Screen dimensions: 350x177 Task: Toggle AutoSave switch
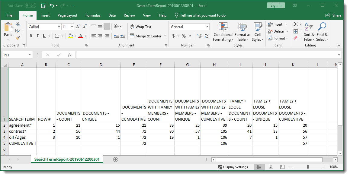tap(31, 5)
